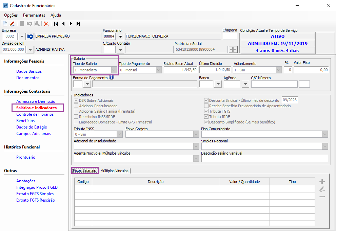The width and height of the screenshot is (337, 231).
Task: Click the plus button beside Matrícula eSocial
Action: click(x=233, y=49)
